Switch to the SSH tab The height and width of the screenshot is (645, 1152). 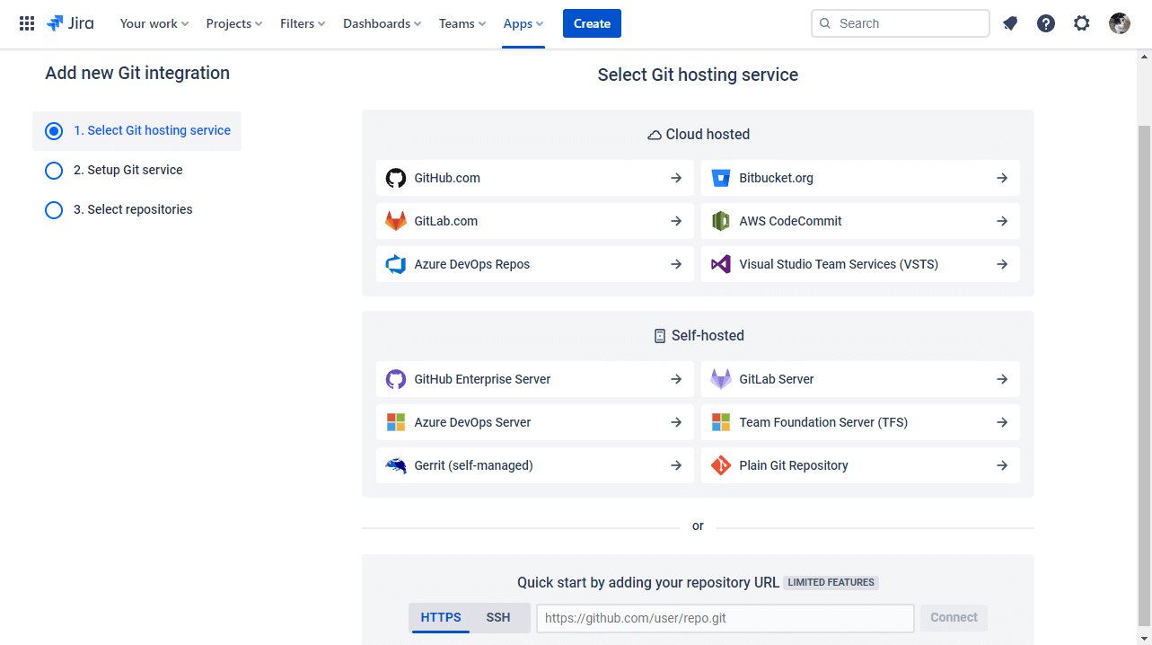tap(498, 618)
